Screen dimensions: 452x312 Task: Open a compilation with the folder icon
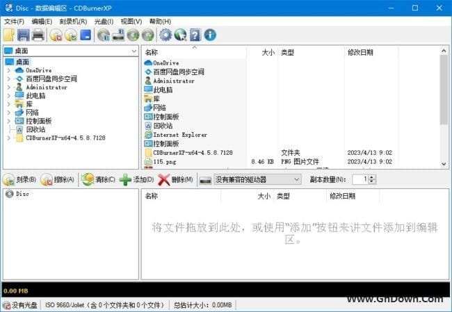click(x=9, y=35)
